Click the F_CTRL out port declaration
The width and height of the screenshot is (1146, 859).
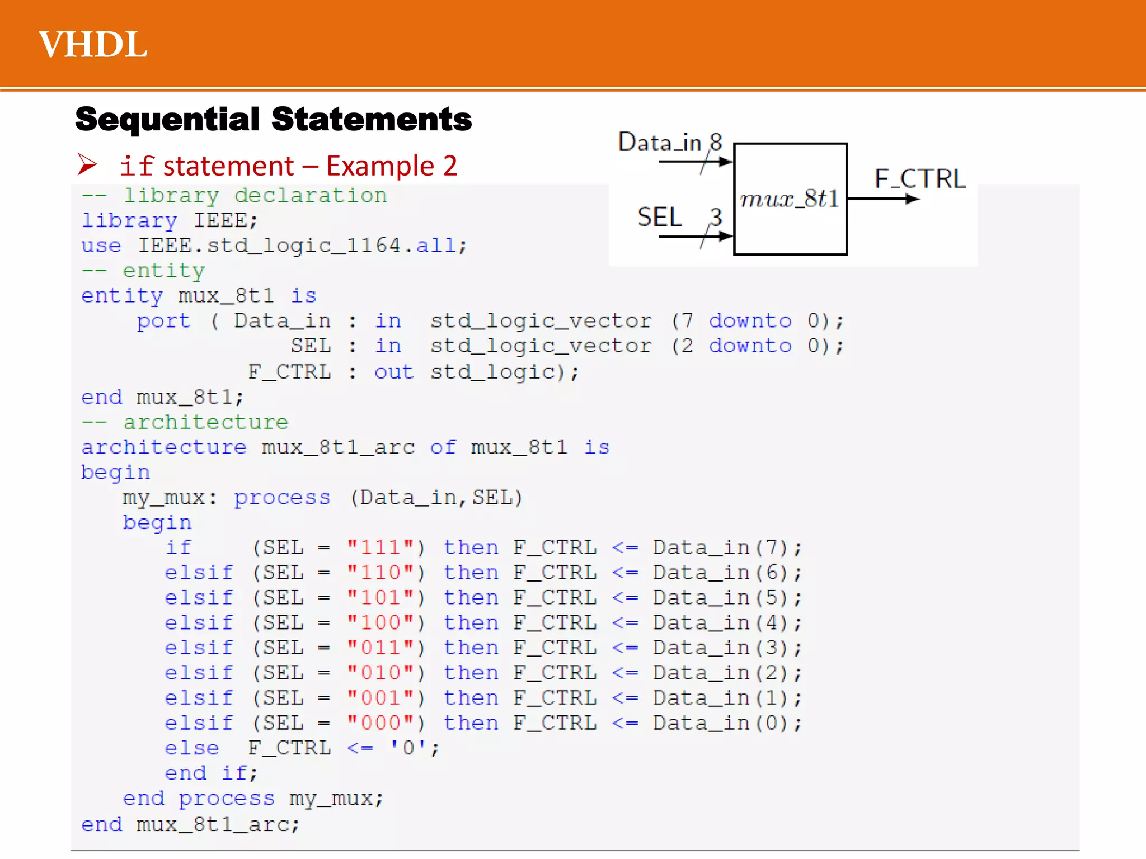(413, 372)
